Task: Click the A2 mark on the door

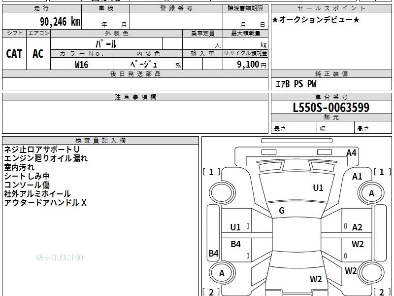Action: (x=357, y=227)
